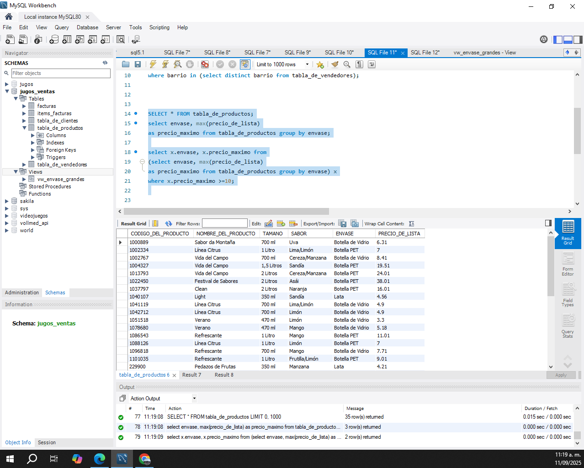Open SQL script file icon in main toolbar
The width and height of the screenshot is (584, 468).
pyautogui.click(x=22, y=40)
